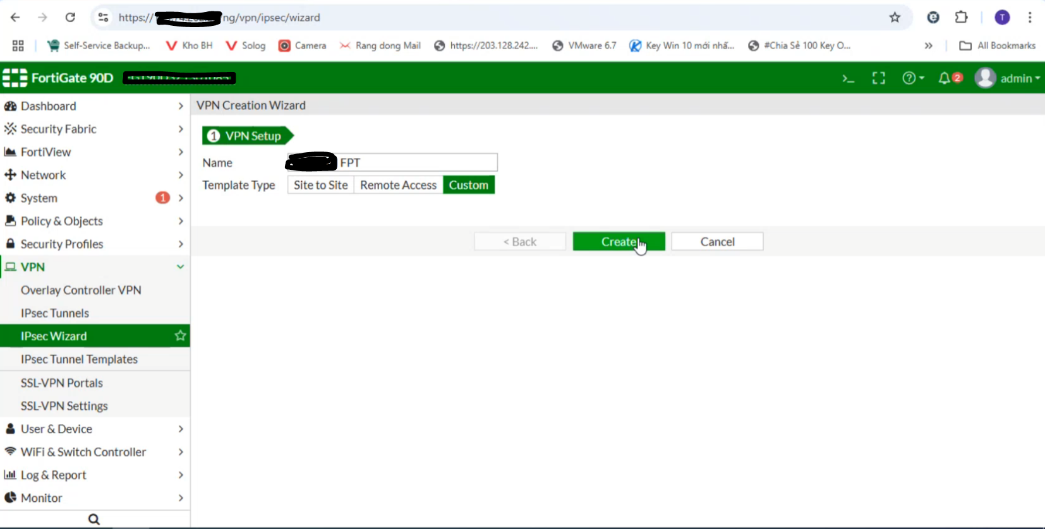
Task: Select Custom template type
Action: [468, 185]
